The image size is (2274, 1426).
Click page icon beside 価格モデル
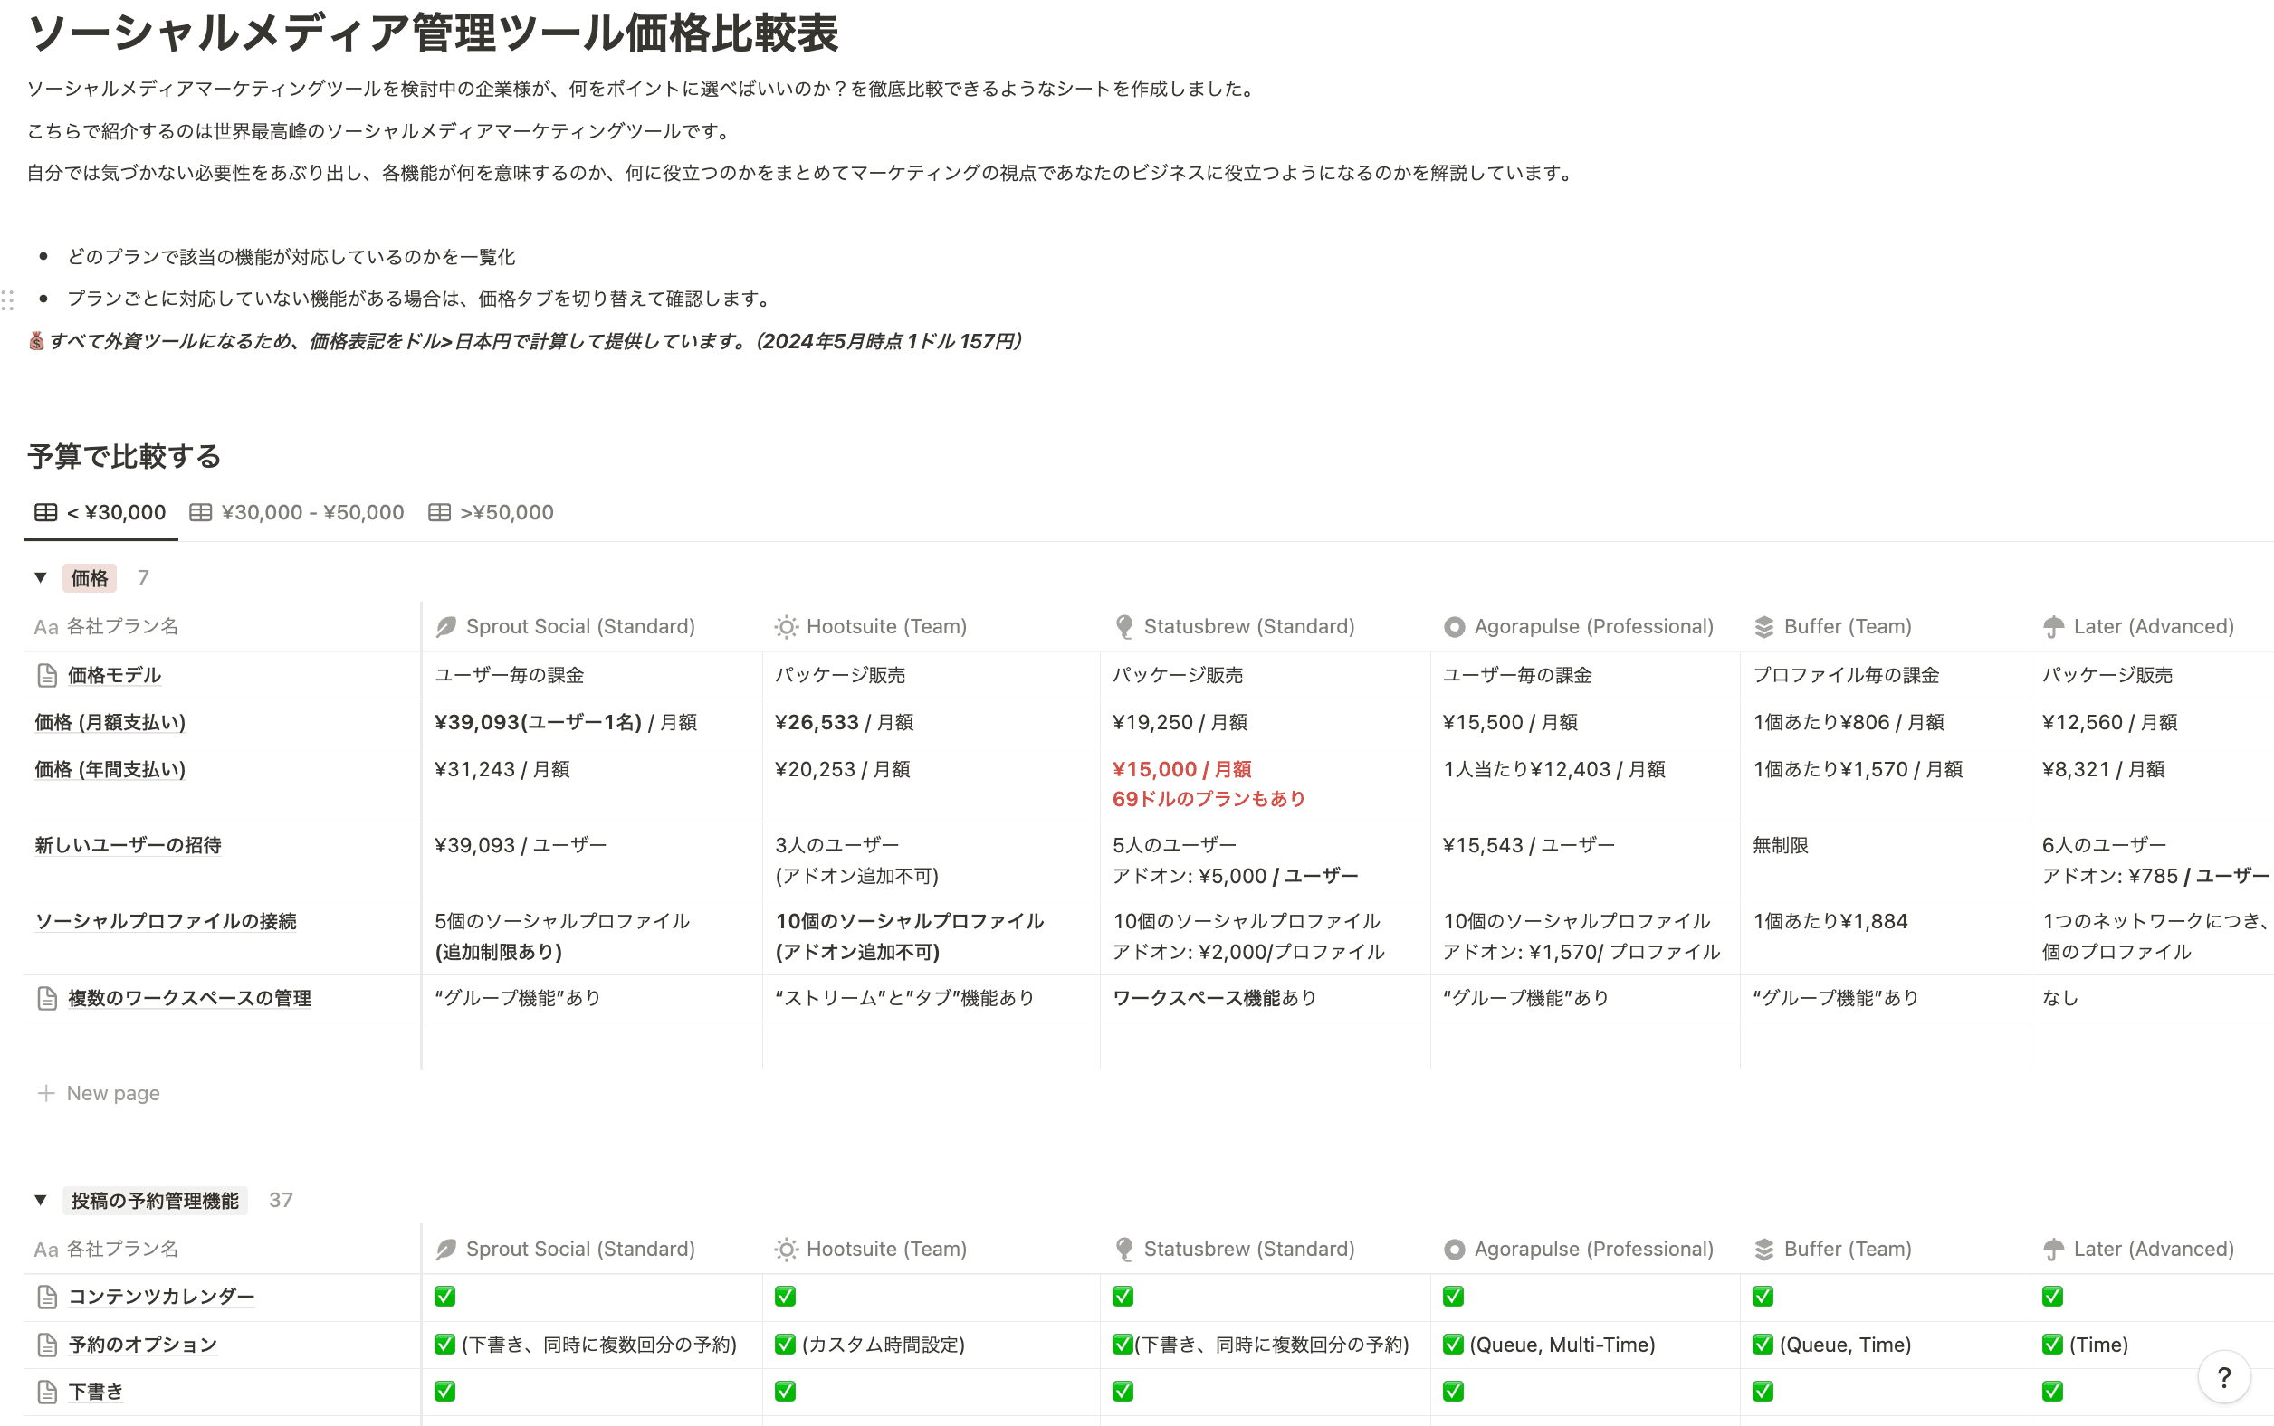(47, 675)
